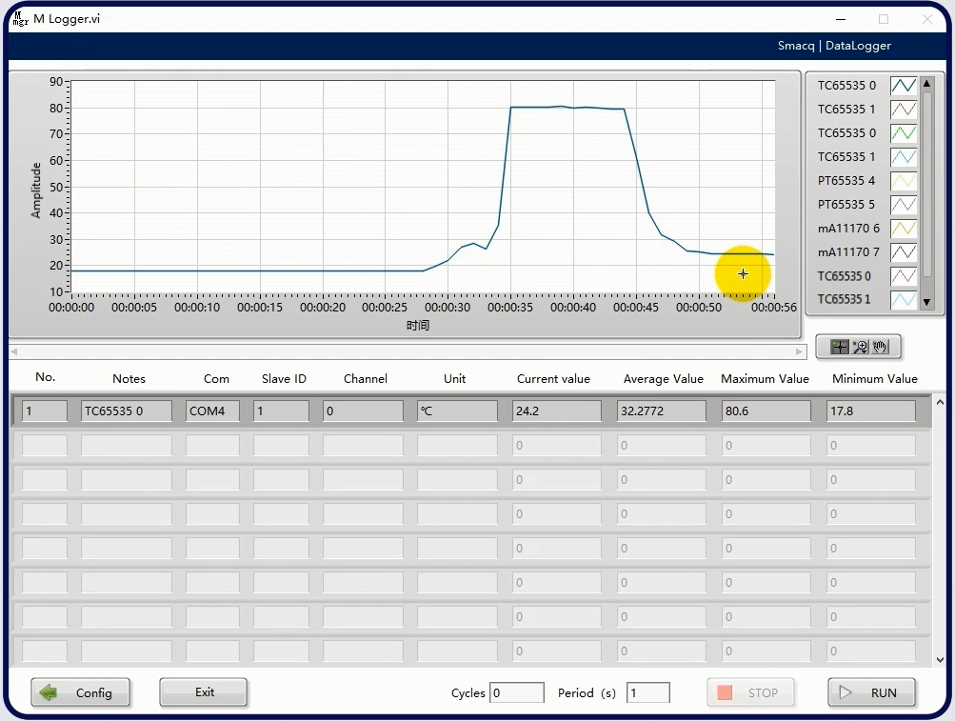Select the crosshair cursor tool in graph palette
This screenshot has height=721, width=955.
point(839,348)
